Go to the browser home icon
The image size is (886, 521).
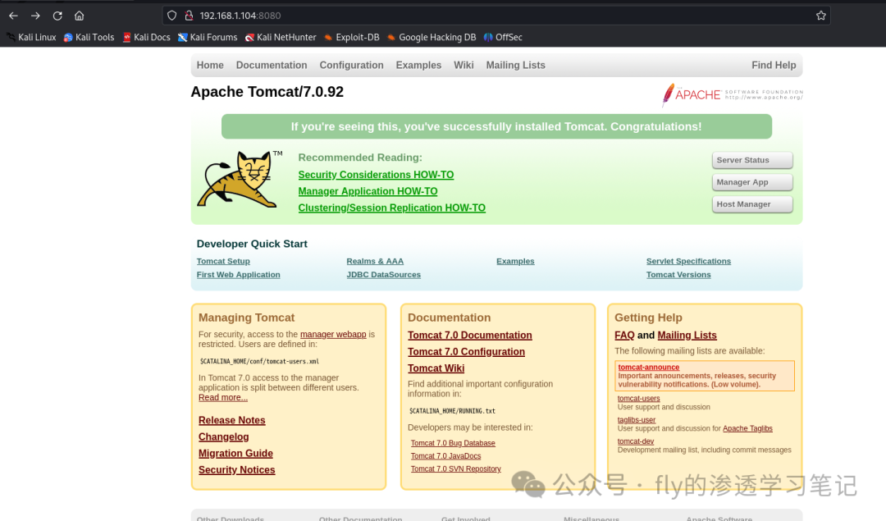click(79, 16)
